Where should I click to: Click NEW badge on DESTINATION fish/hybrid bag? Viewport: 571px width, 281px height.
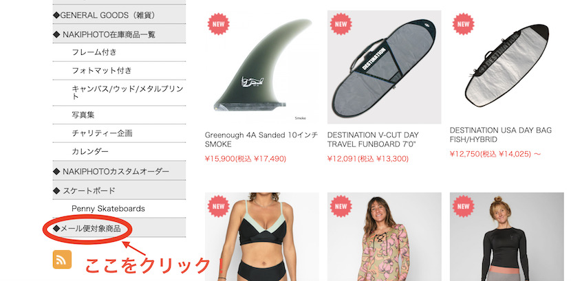(x=463, y=24)
